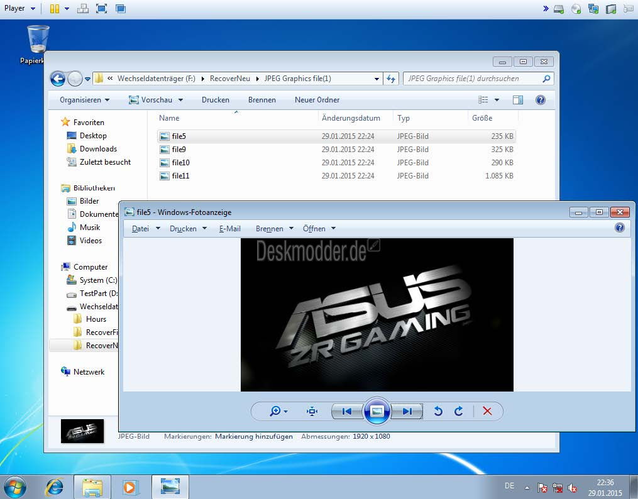Image resolution: width=638 pixels, height=499 pixels.
Task: Refresh the Explorer address bar
Action: pyautogui.click(x=390, y=79)
